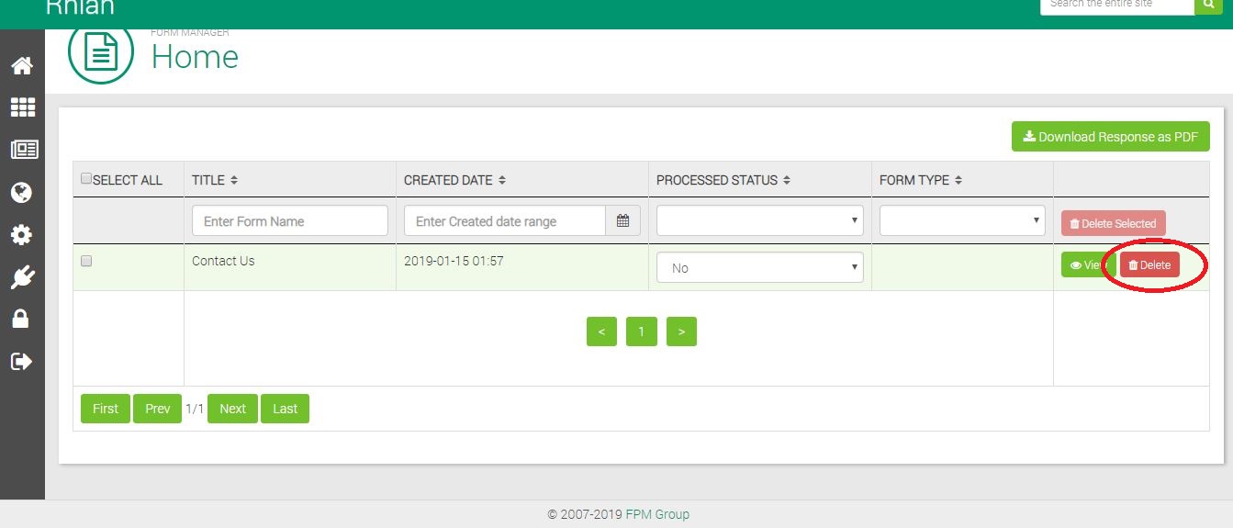This screenshot has height=528, width=1233.
Task: Click Download Response as PDF button
Action: [1110, 137]
